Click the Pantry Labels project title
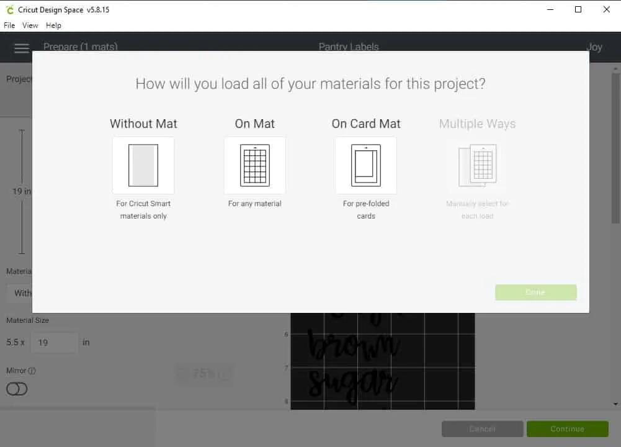This screenshot has width=621, height=447. pyautogui.click(x=349, y=47)
